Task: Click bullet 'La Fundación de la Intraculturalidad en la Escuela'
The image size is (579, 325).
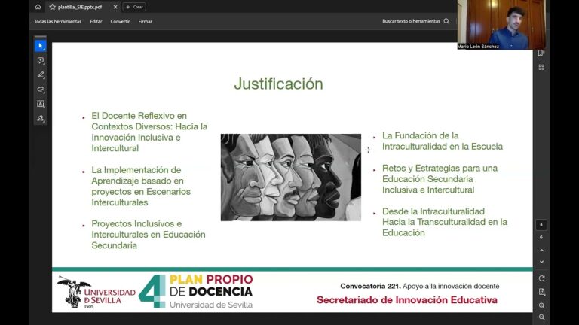Action: [x=443, y=141]
